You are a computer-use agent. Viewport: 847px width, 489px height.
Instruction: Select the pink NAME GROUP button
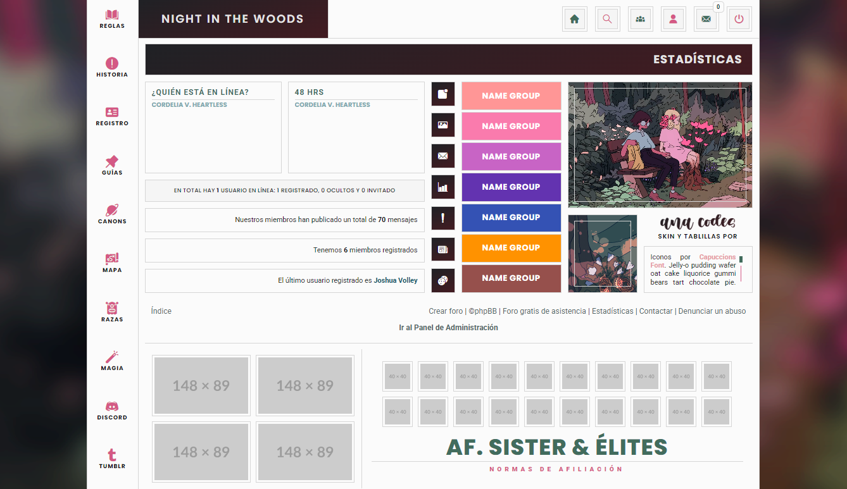[511, 126]
